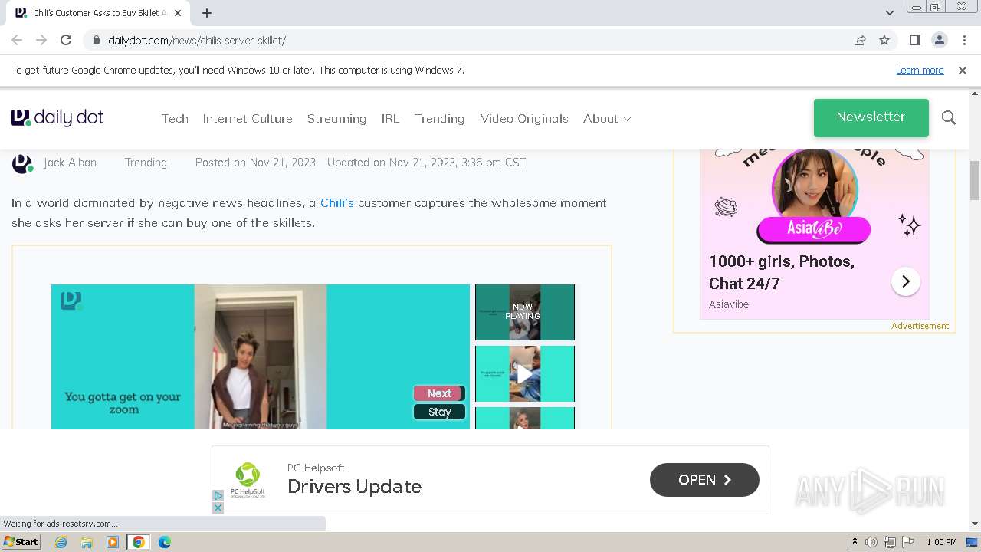Select the Chili's Customer article browser tab
Screen dimensions: 981x552
click(98, 13)
